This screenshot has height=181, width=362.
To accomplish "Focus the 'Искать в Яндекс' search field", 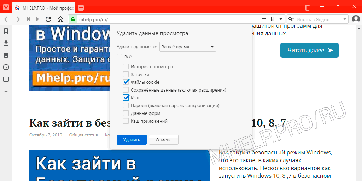I will (319, 19).
